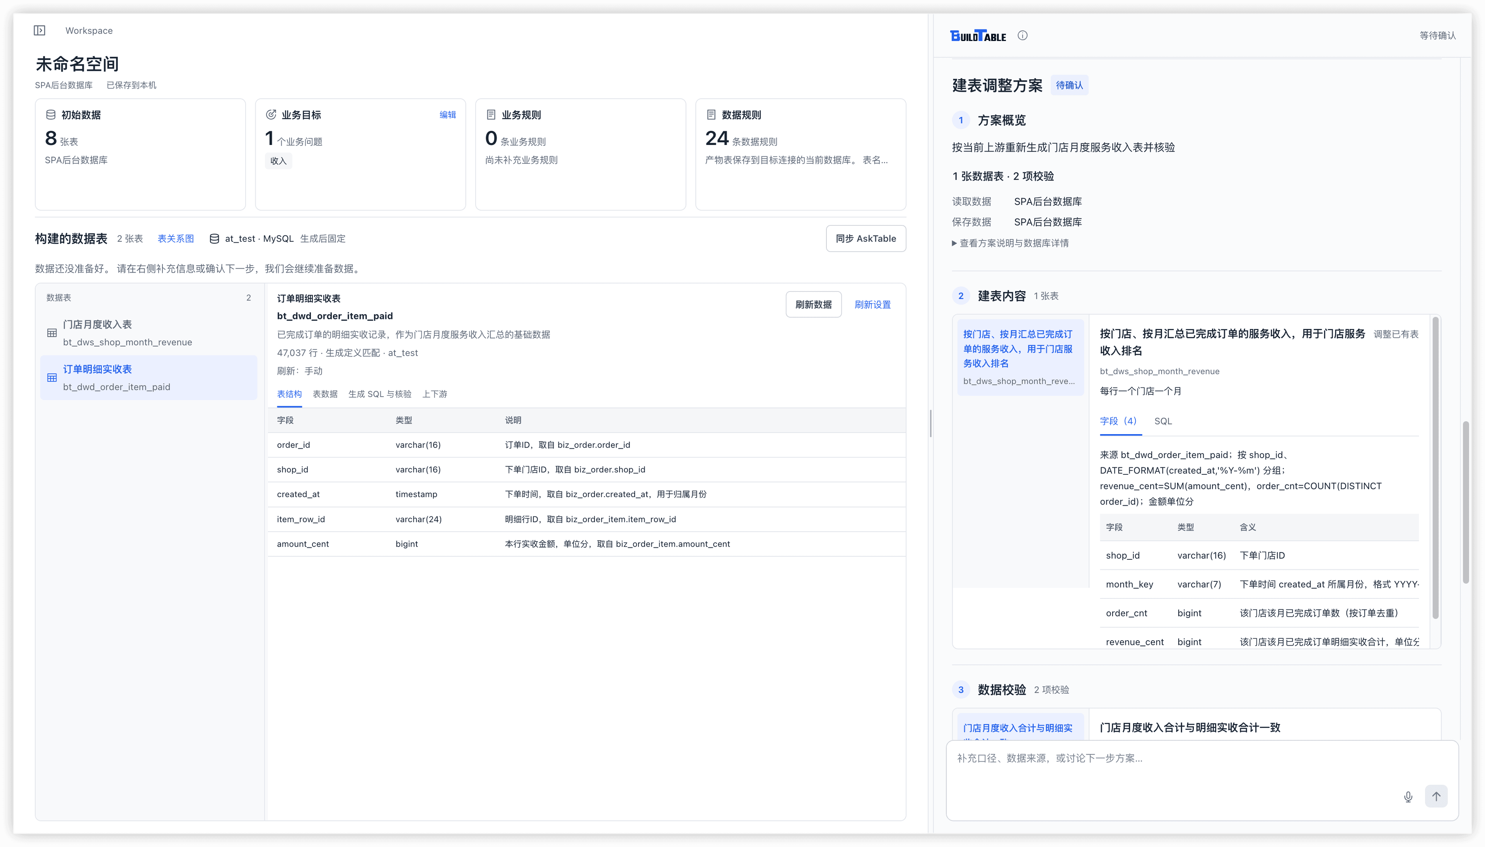Select 订单明细实收表 in table list
Screen dimensions: 1485x847
tap(148, 378)
